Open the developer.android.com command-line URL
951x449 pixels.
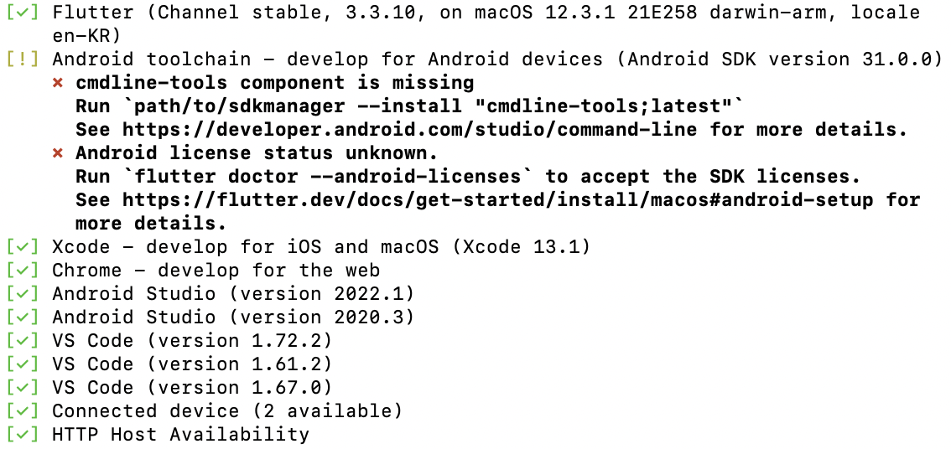410,130
